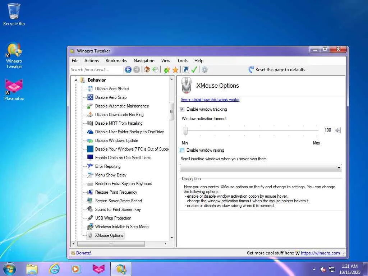Click the USB Write Protection icon
Image resolution: width=368 pixels, height=276 pixels.
(x=90, y=218)
